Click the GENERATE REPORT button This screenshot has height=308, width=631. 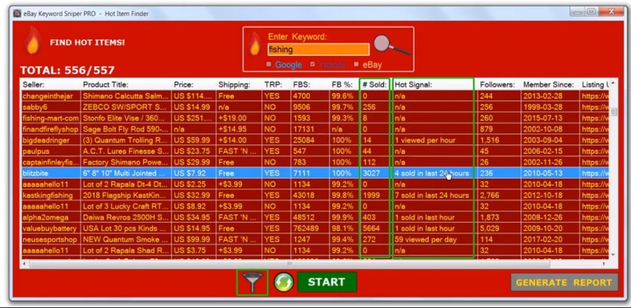(x=564, y=282)
